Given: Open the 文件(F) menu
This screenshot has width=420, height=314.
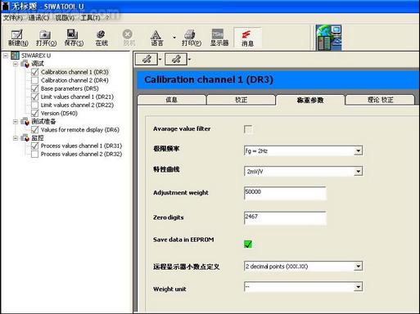Looking at the screenshot, I should point(13,18).
